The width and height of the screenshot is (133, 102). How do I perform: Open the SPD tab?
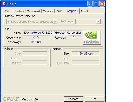point(60,11)
